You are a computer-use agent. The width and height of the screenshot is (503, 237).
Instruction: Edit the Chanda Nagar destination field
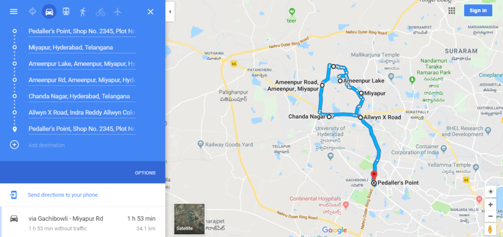pos(82,96)
